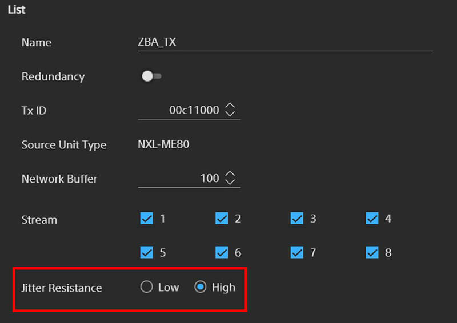Uncheck Stream 5 checkbox
This screenshot has width=457, height=323.
pos(147,252)
